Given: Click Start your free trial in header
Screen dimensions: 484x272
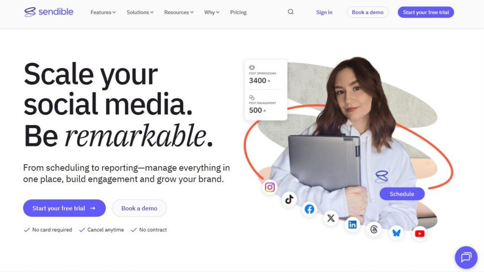Looking at the screenshot, I should click(425, 13).
